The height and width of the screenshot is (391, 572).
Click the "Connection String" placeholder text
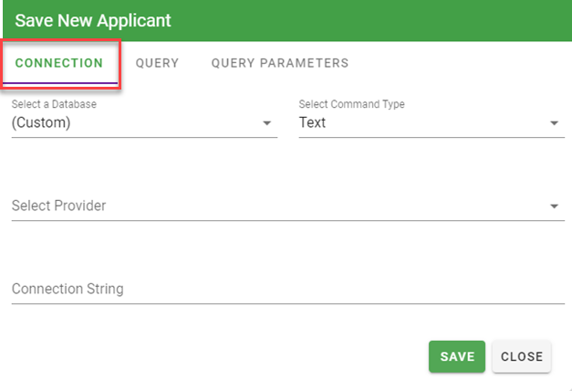[x=68, y=290]
